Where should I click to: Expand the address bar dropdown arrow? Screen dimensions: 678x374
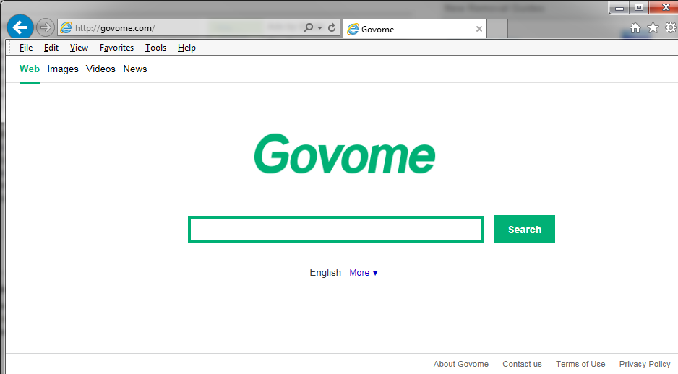coord(319,28)
